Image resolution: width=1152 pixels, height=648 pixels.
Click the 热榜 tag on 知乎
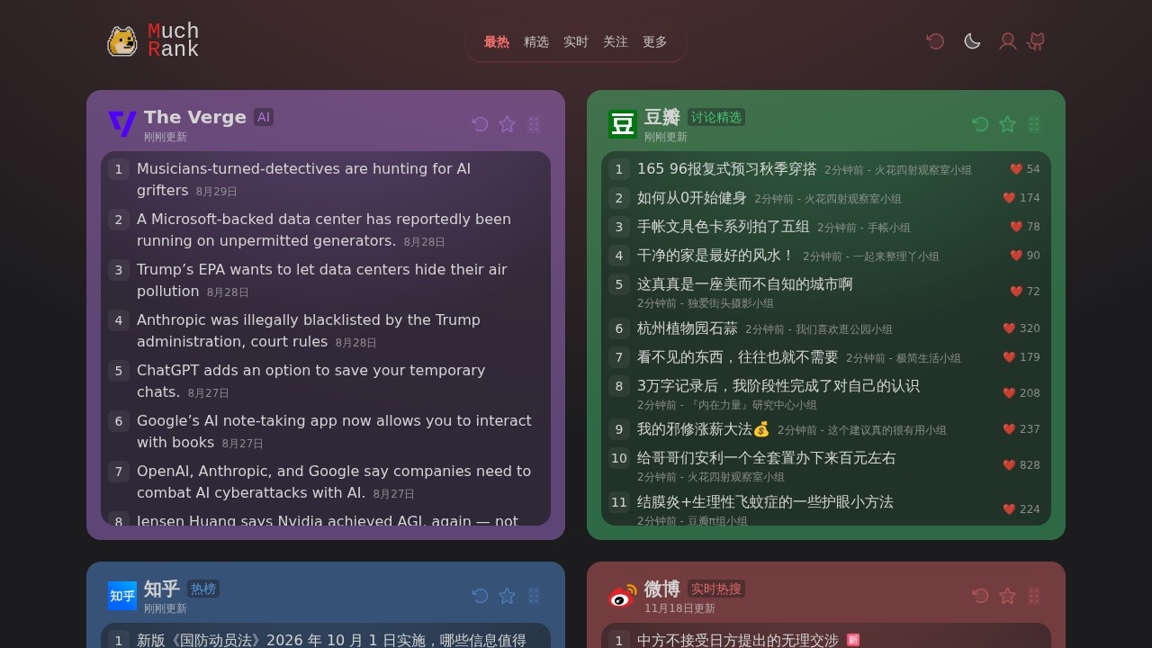coord(203,589)
